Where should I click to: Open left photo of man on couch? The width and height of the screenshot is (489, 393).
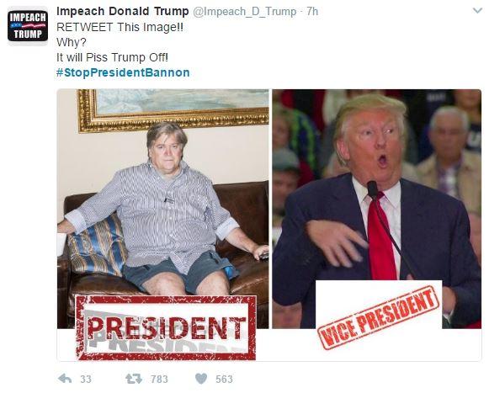[162, 209]
